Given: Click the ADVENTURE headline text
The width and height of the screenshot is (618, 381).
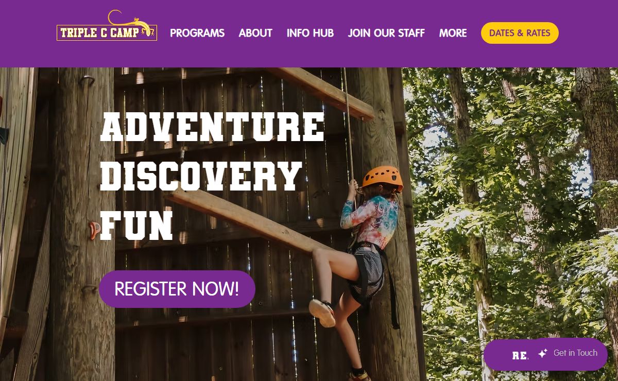Looking at the screenshot, I should pyautogui.click(x=212, y=127).
